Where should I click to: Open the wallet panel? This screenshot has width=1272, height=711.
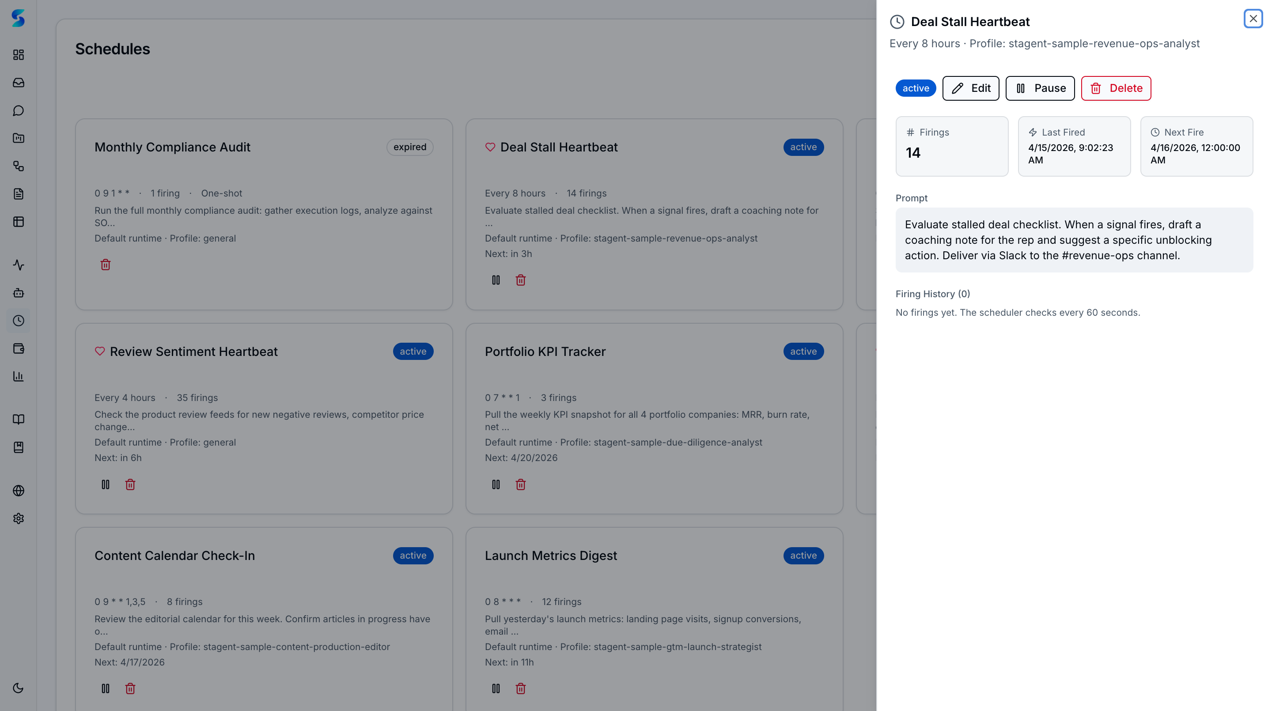18,348
